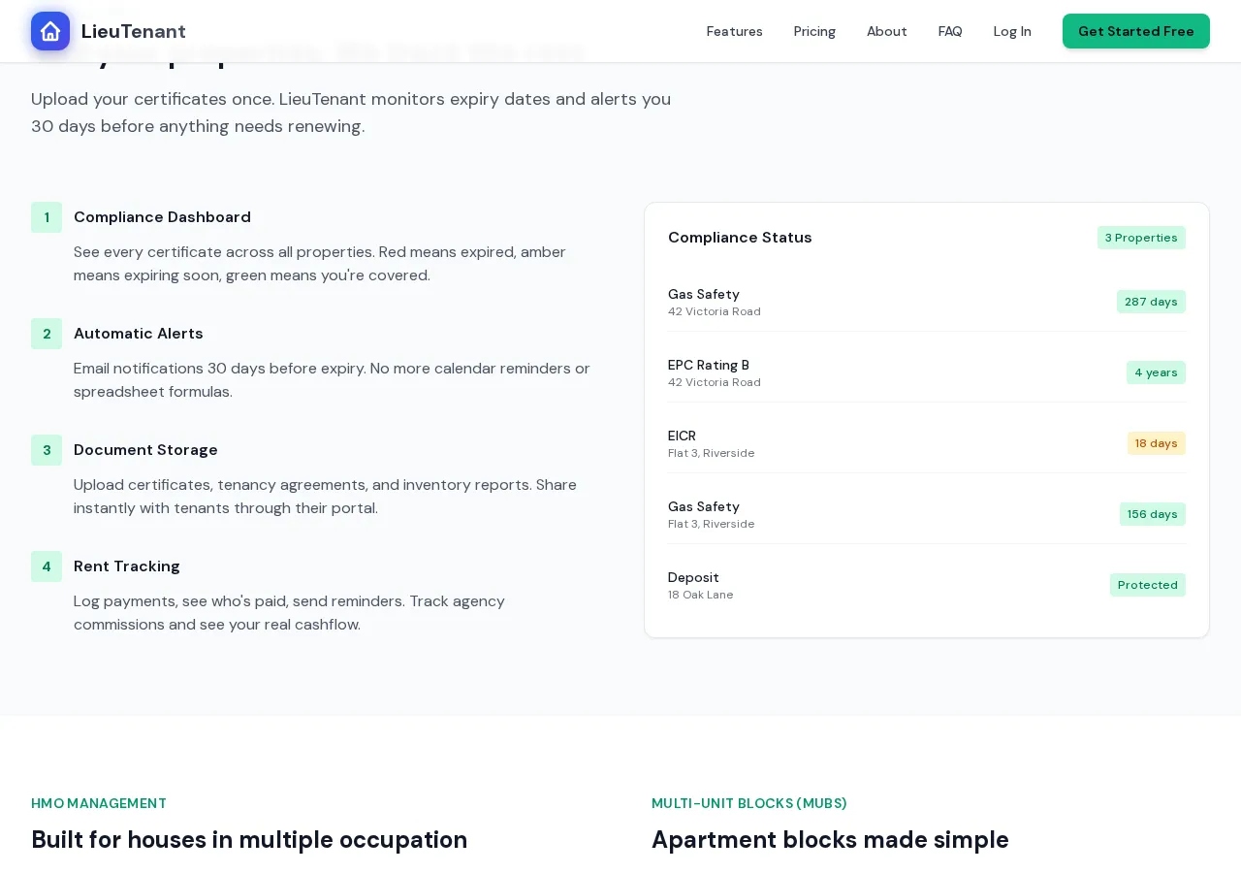Image resolution: width=1241 pixels, height=873 pixels.
Task: Click 'Apartment blocks made simple' heading
Action: pyautogui.click(x=830, y=839)
